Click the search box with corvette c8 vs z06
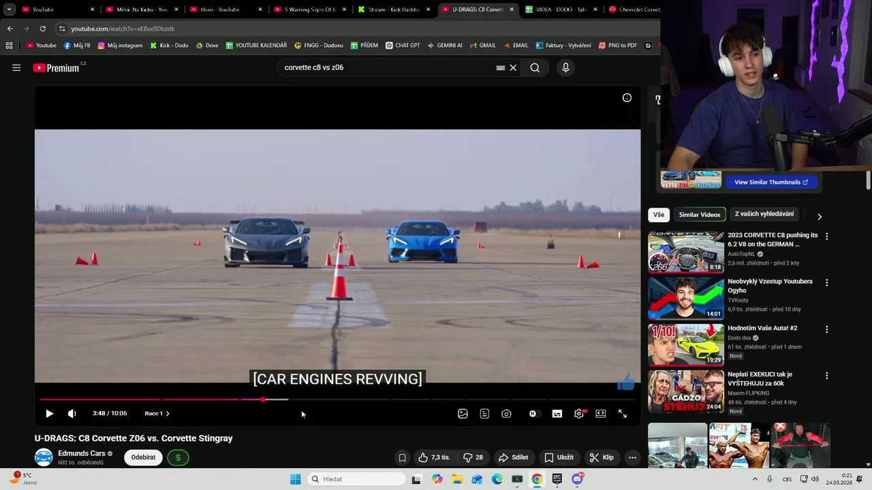 pos(388,67)
